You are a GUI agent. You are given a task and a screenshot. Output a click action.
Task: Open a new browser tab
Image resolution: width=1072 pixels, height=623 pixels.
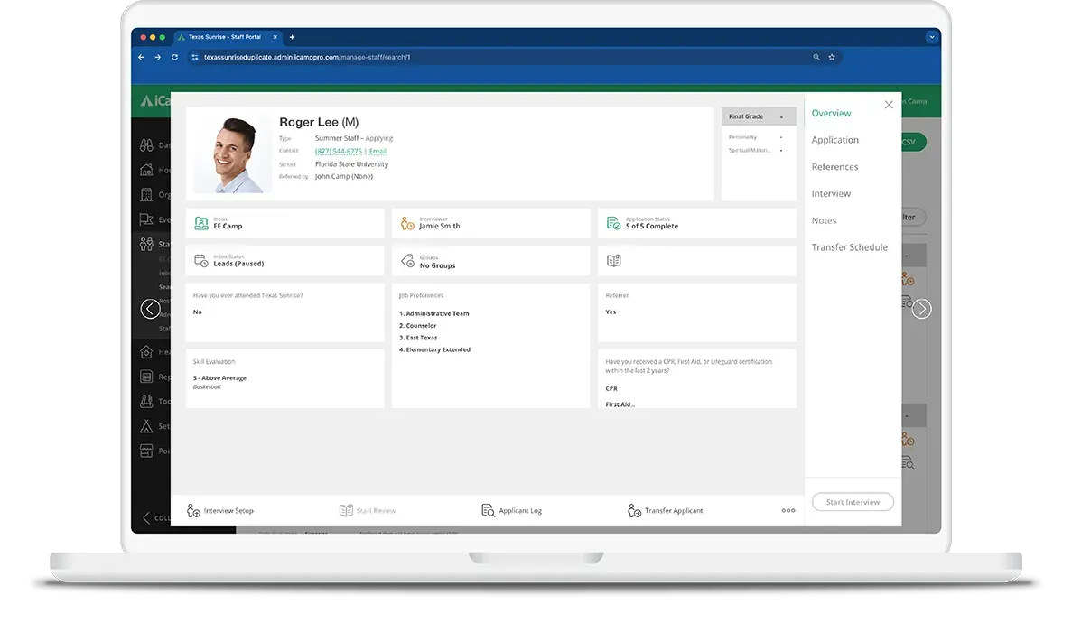point(292,37)
